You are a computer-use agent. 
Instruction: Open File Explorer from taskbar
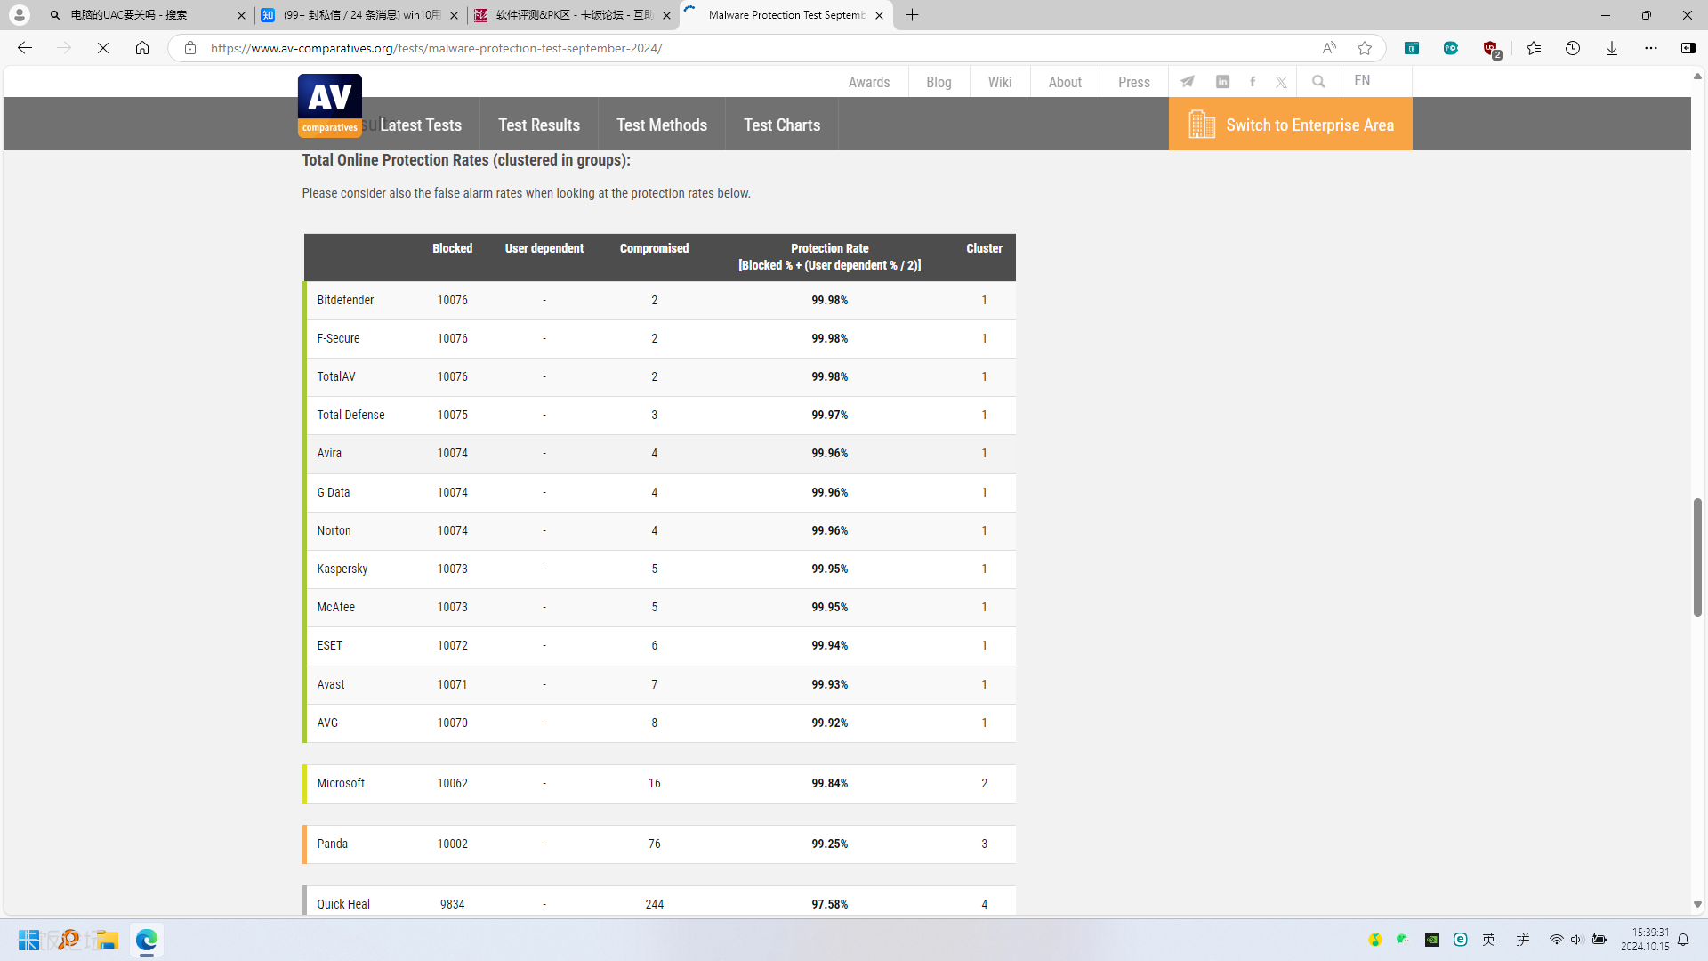[x=107, y=940]
